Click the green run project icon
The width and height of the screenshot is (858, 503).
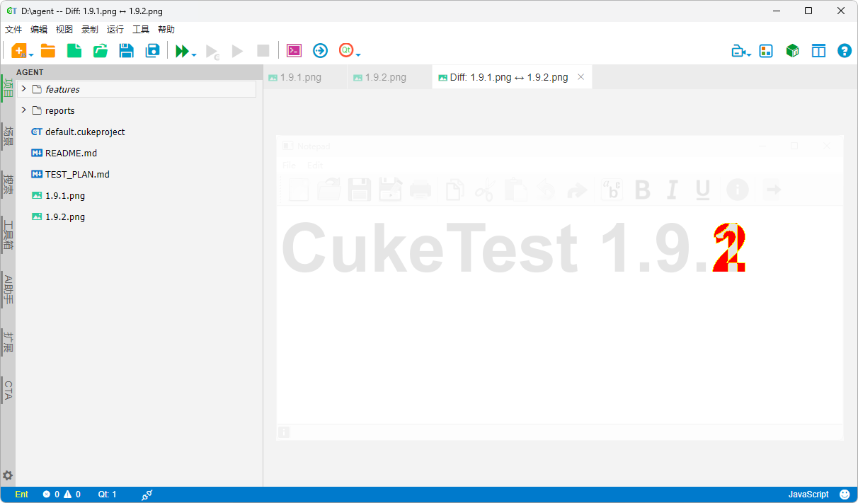tap(182, 51)
